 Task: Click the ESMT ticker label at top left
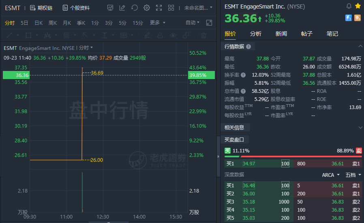pyautogui.click(x=13, y=8)
